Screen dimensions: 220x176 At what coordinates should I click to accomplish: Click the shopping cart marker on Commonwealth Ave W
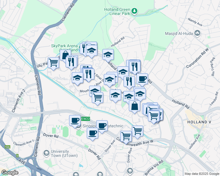coord(126,137)
